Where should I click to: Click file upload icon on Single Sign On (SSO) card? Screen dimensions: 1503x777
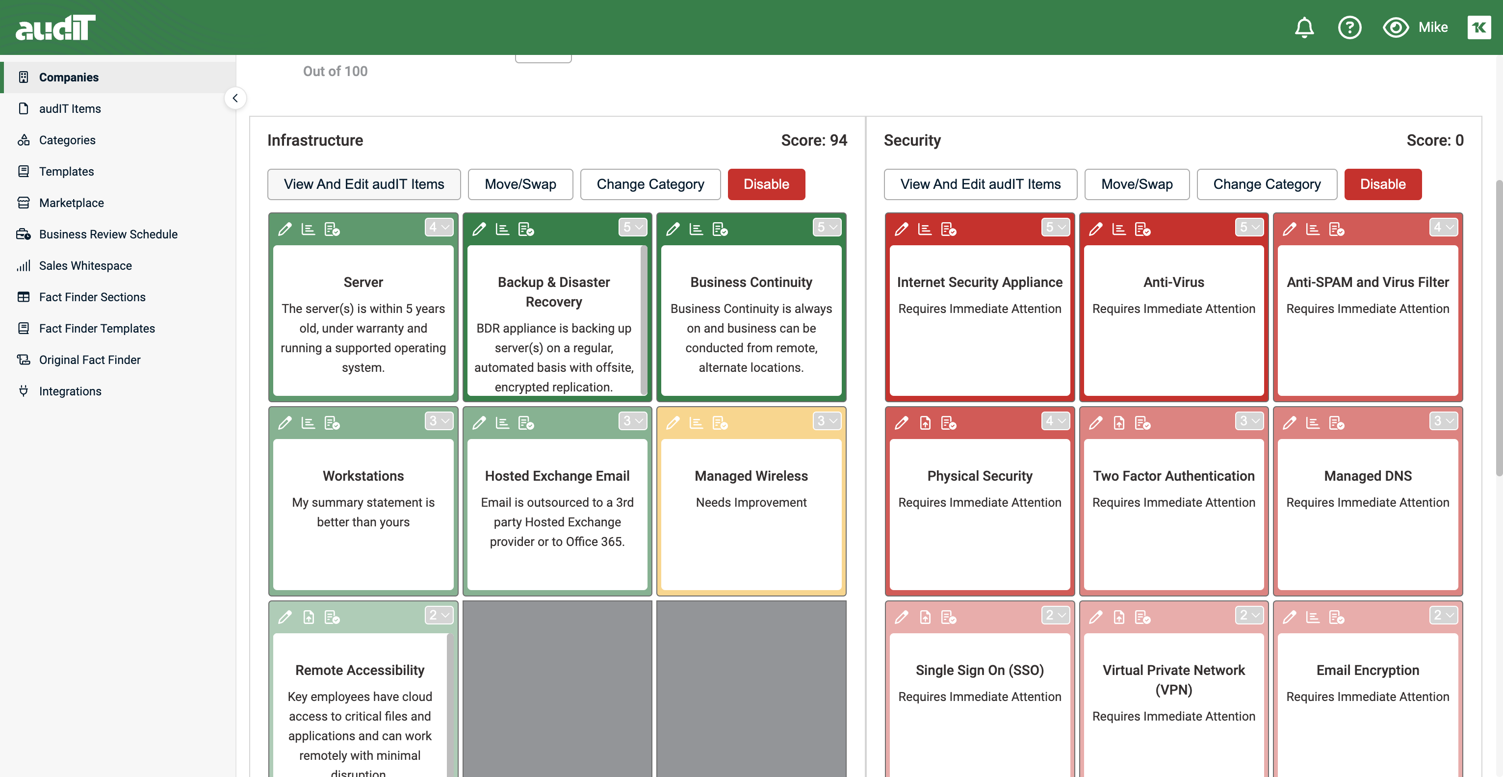pyautogui.click(x=925, y=617)
